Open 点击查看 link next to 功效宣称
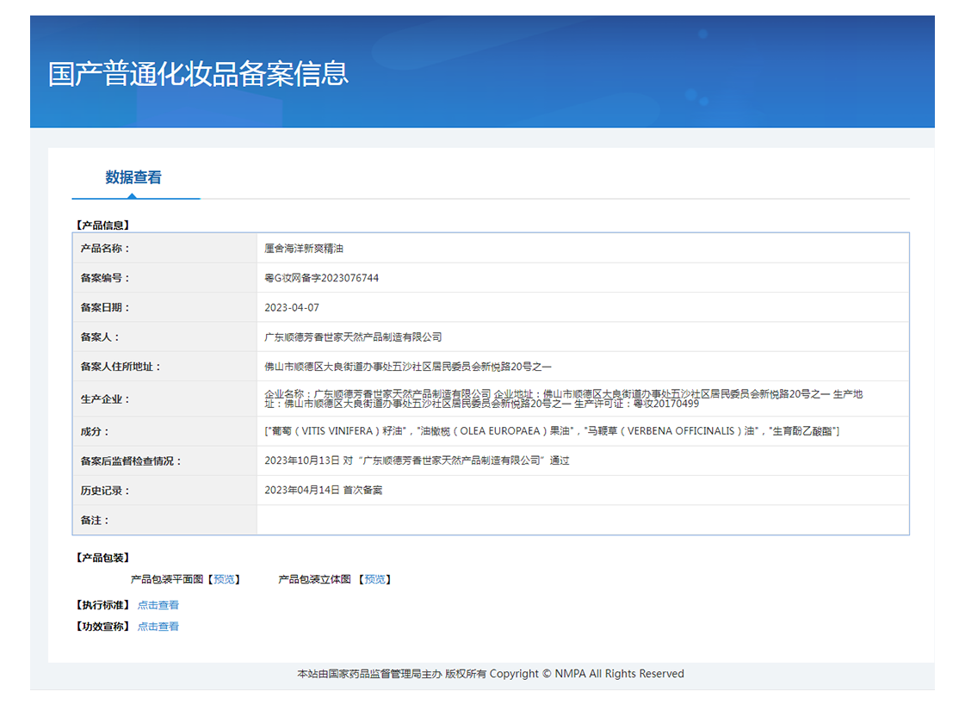Image resolution: width=965 pixels, height=704 pixels. click(158, 627)
